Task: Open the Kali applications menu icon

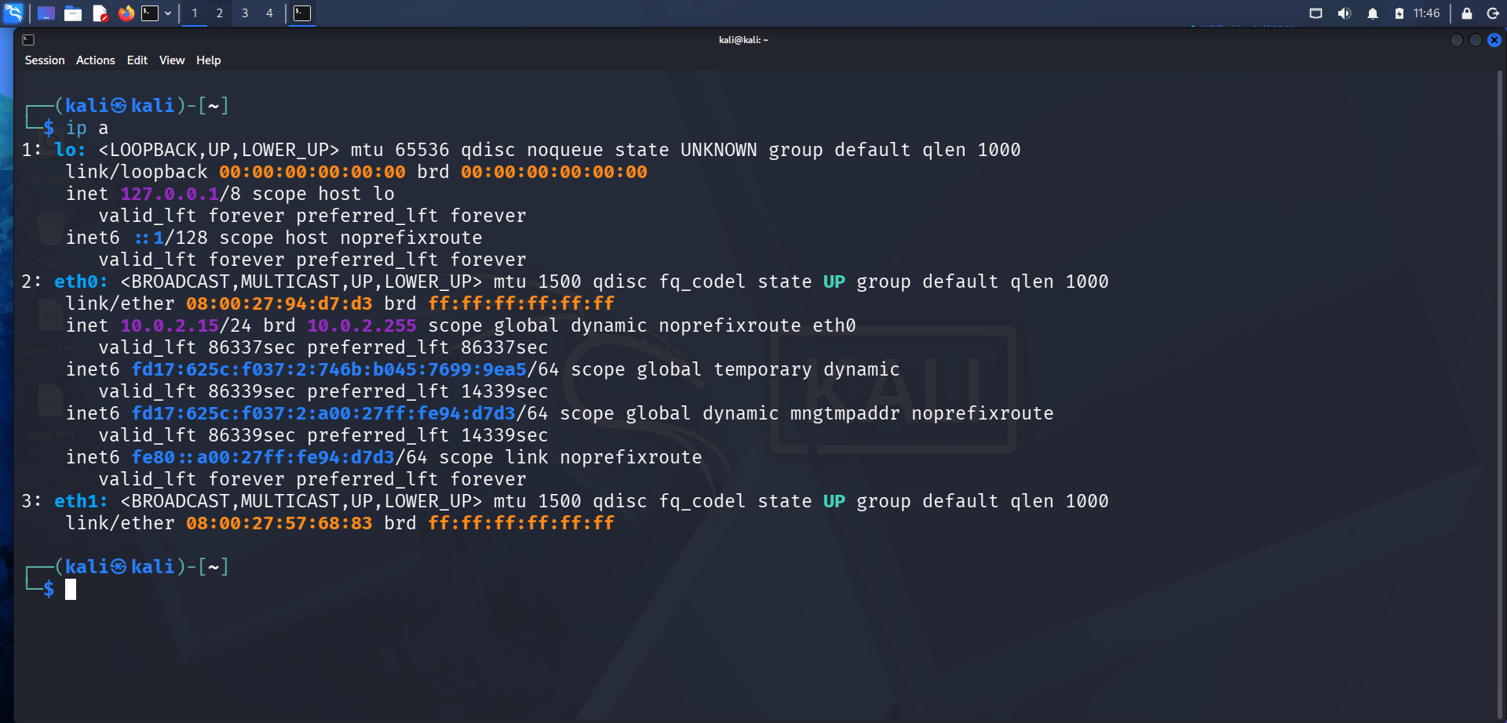Action: click(x=13, y=13)
